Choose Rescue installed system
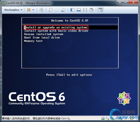 point(44,34)
